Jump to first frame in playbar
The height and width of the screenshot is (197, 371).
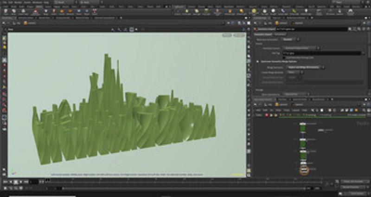tap(6, 182)
